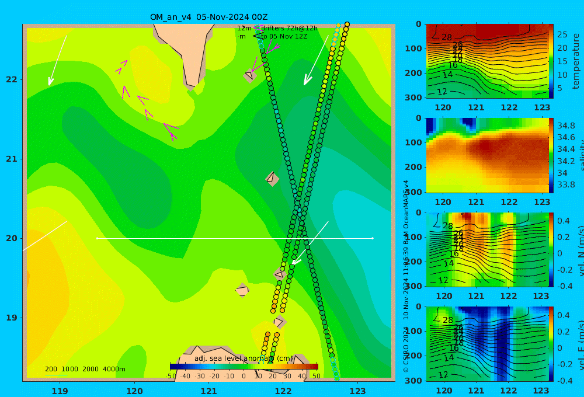This screenshot has width=584, height=397.
Task: Click the 25 tick on temperature colorbar
Action: [562, 34]
